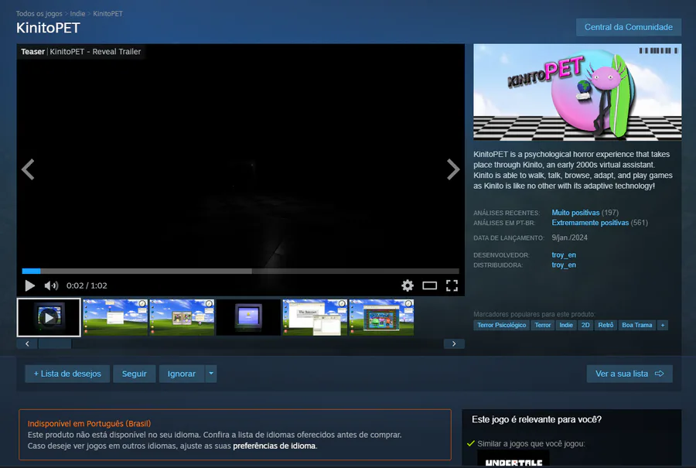This screenshot has width=696, height=468.
Task: Select the second screenshot thumbnail
Action: pyautogui.click(x=115, y=317)
